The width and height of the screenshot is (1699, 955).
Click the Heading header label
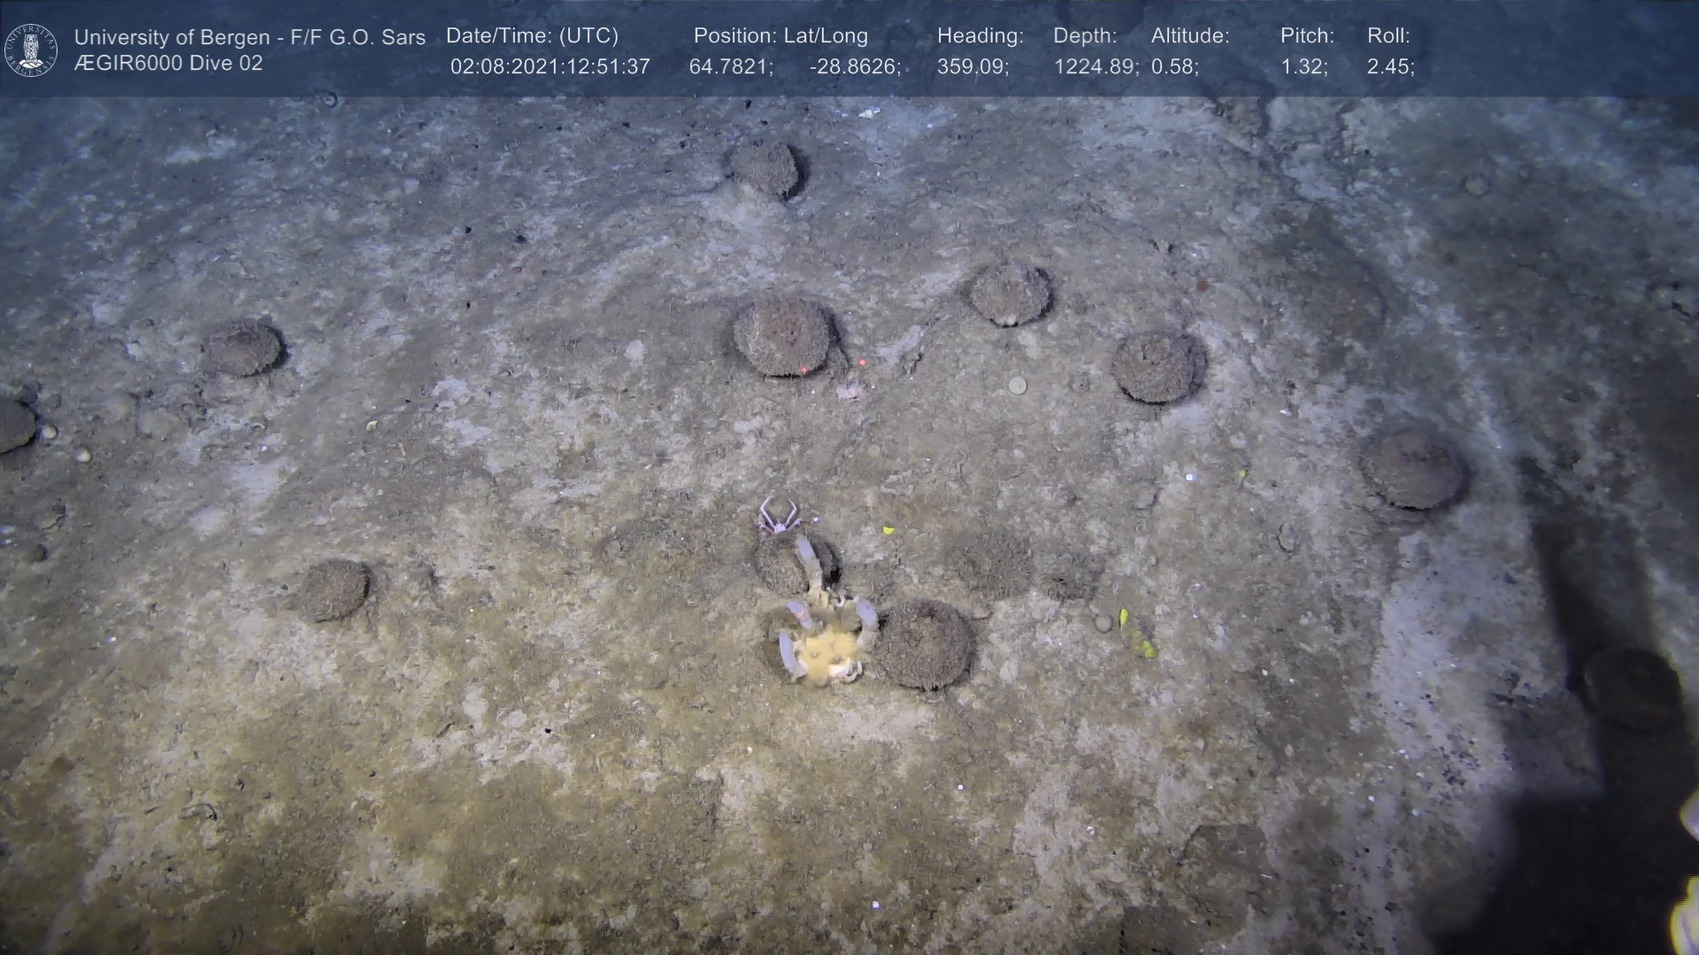pos(980,36)
